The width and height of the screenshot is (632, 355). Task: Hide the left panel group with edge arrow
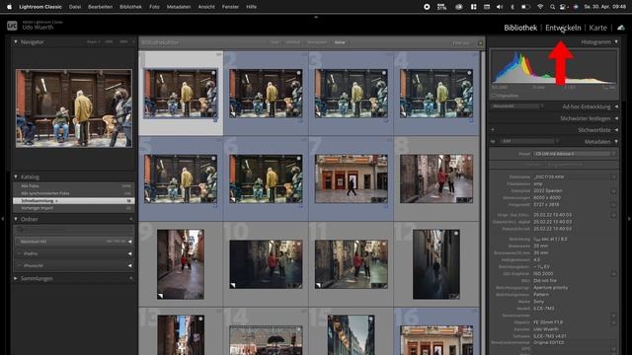(3, 219)
